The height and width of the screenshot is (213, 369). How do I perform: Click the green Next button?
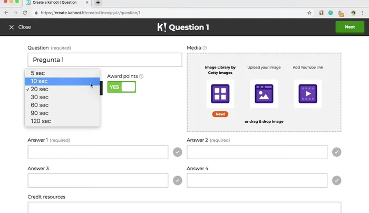(x=349, y=27)
